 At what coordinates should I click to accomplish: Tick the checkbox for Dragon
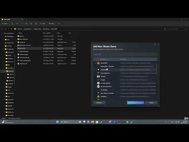(x=95, y=80)
